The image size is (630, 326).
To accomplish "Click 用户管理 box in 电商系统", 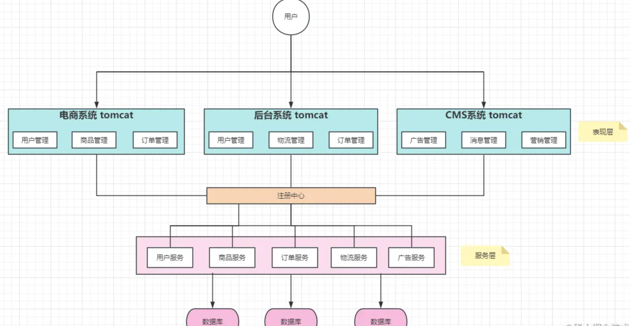I will (x=35, y=140).
